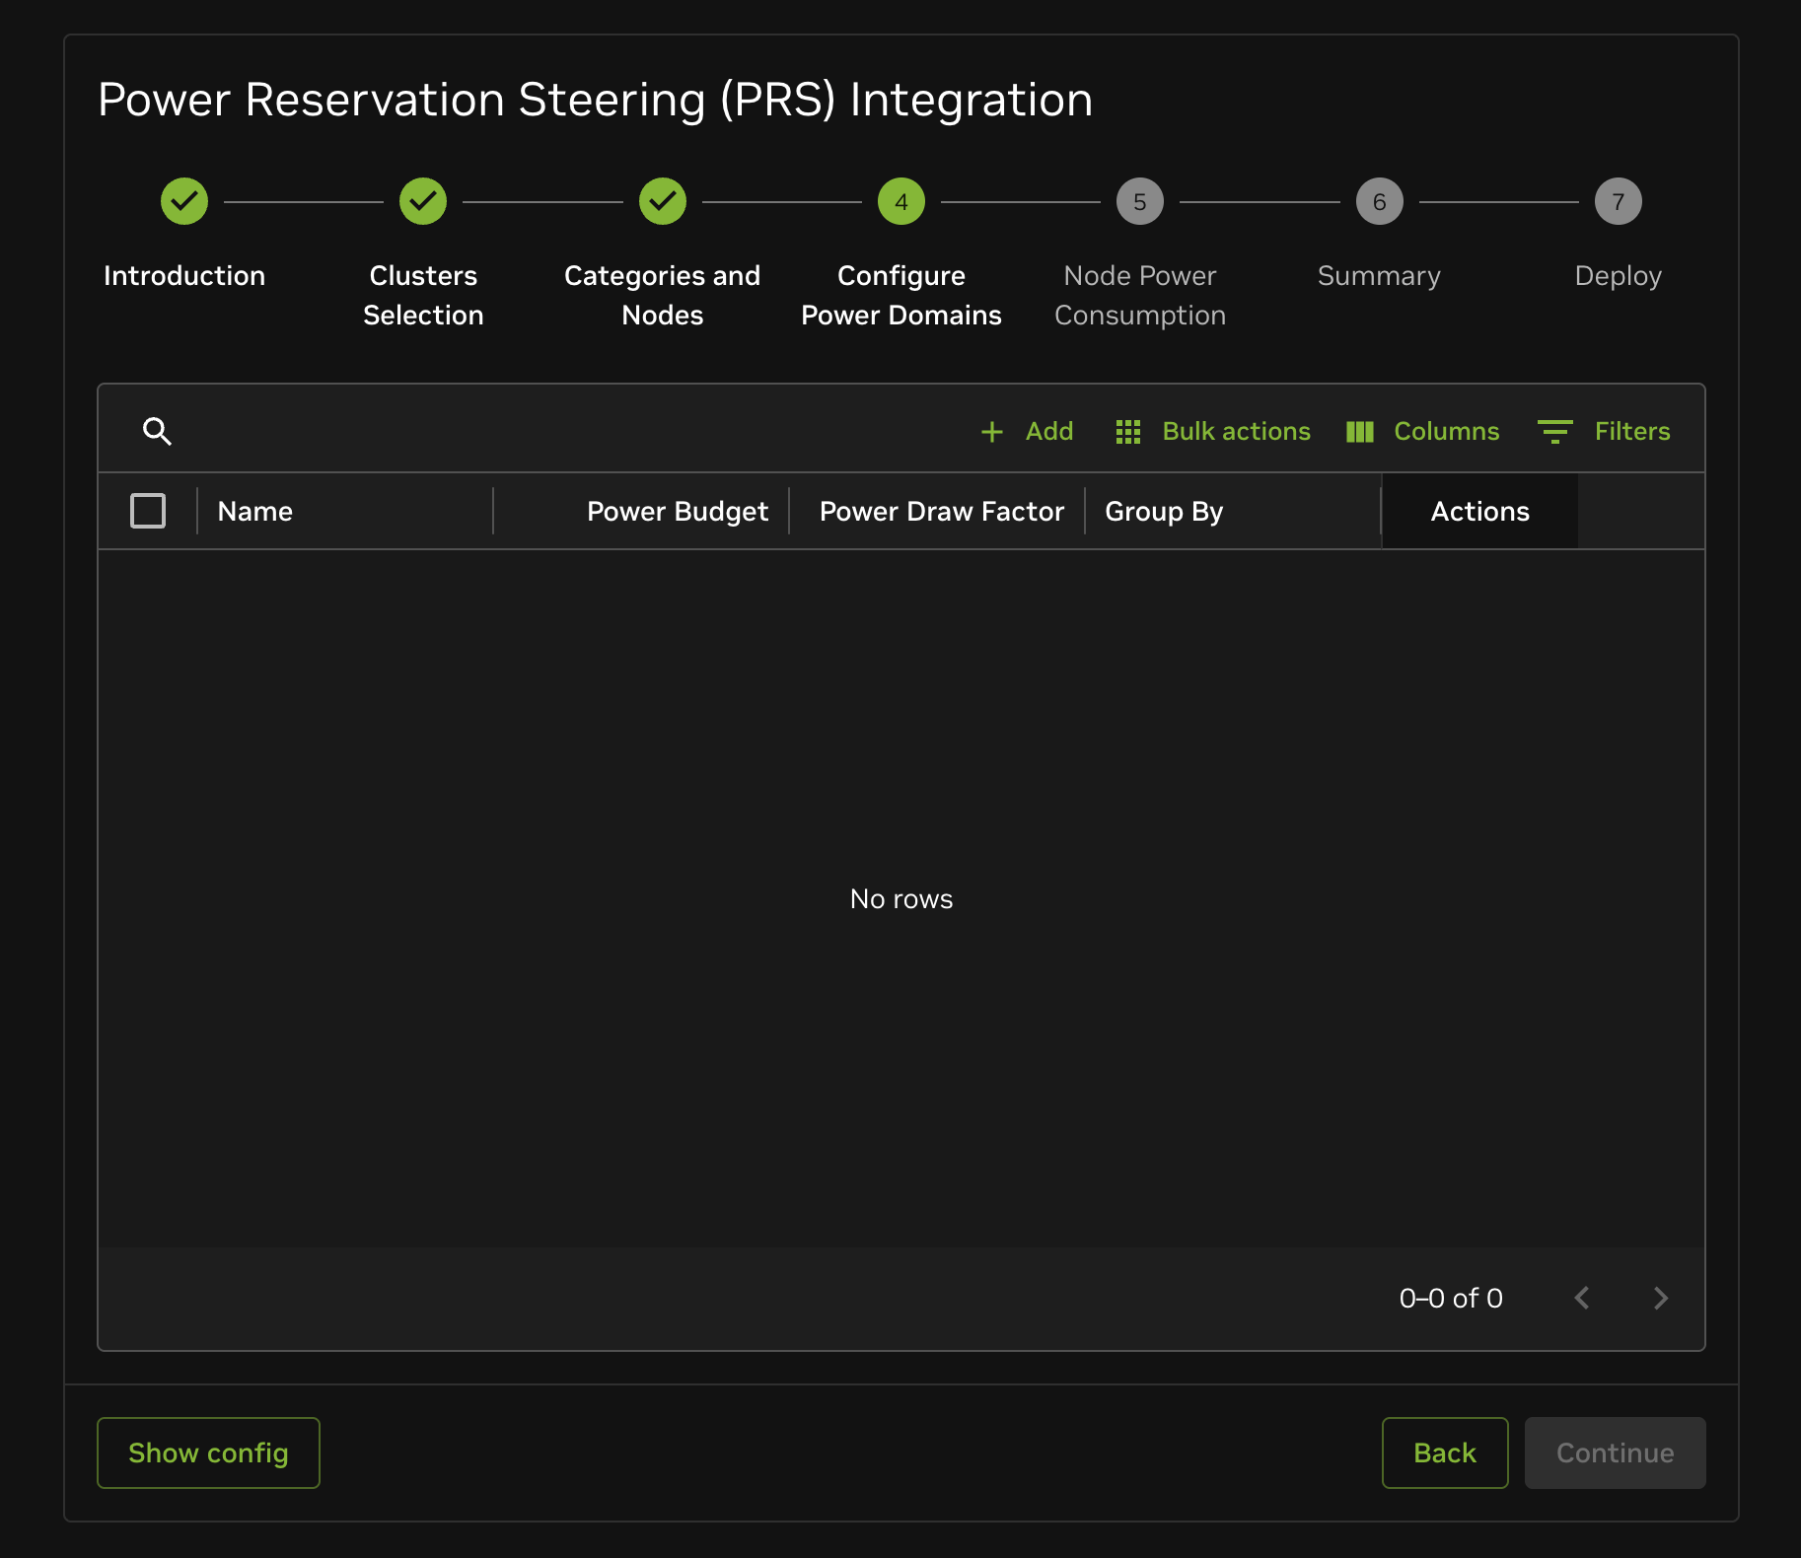This screenshot has width=1801, height=1558.
Task: Open the Filters funnel icon
Action: click(1554, 432)
